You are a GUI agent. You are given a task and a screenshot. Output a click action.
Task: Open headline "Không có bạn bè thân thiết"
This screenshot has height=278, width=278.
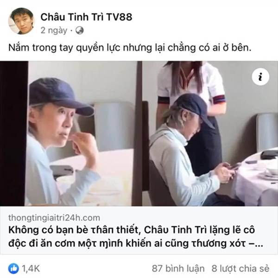(73, 230)
